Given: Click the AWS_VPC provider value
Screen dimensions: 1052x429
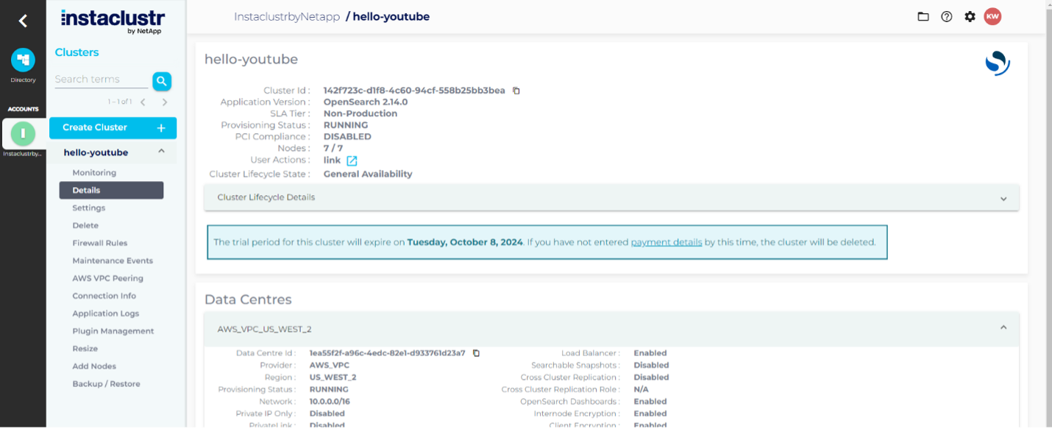Looking at the screenshot, I should point(330,365).
